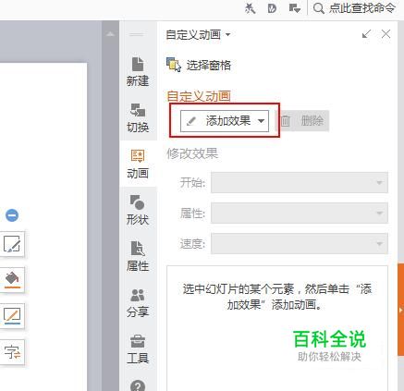404x391 pixels.
Task: Open the 速度 speed dropdown
Action: [x=300, y=244]
